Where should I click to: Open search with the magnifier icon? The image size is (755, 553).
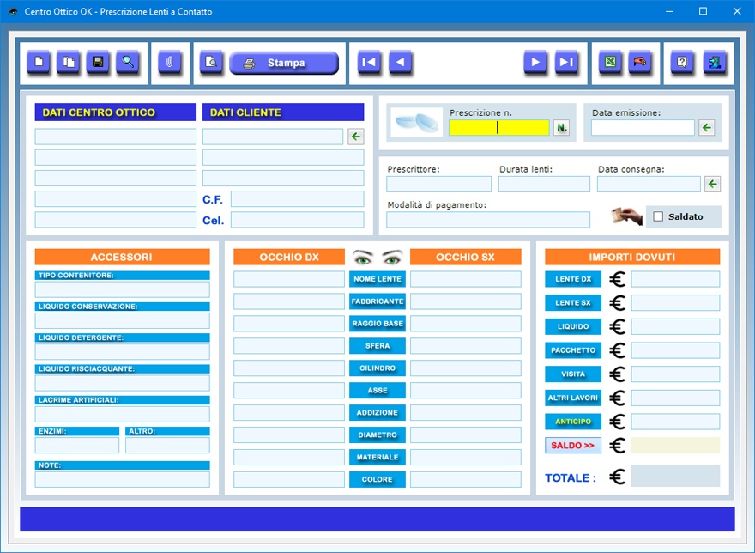(x=128, y=62)
